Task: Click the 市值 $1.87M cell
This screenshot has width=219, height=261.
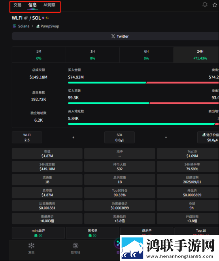Action: click(x=47, y=154)
